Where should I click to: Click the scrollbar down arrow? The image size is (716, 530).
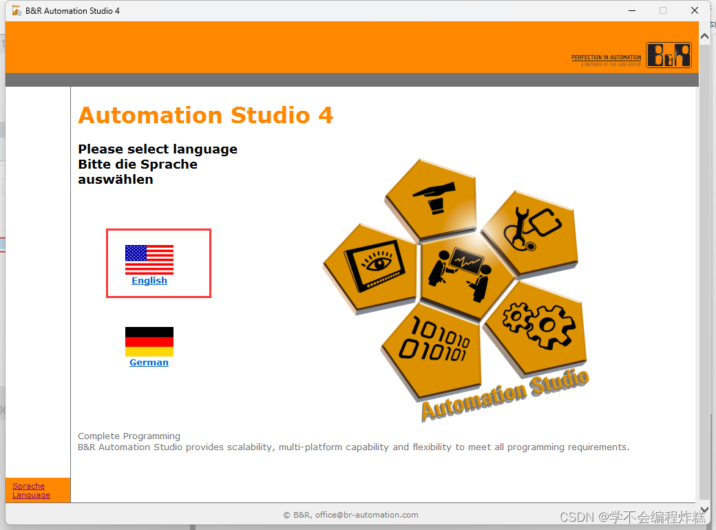704,509
